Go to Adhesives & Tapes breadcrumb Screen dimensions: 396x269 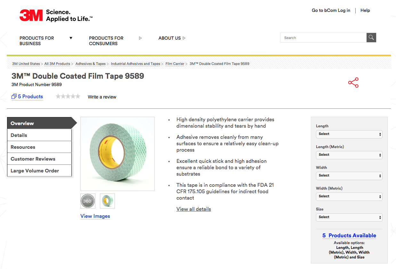point(91,64)
